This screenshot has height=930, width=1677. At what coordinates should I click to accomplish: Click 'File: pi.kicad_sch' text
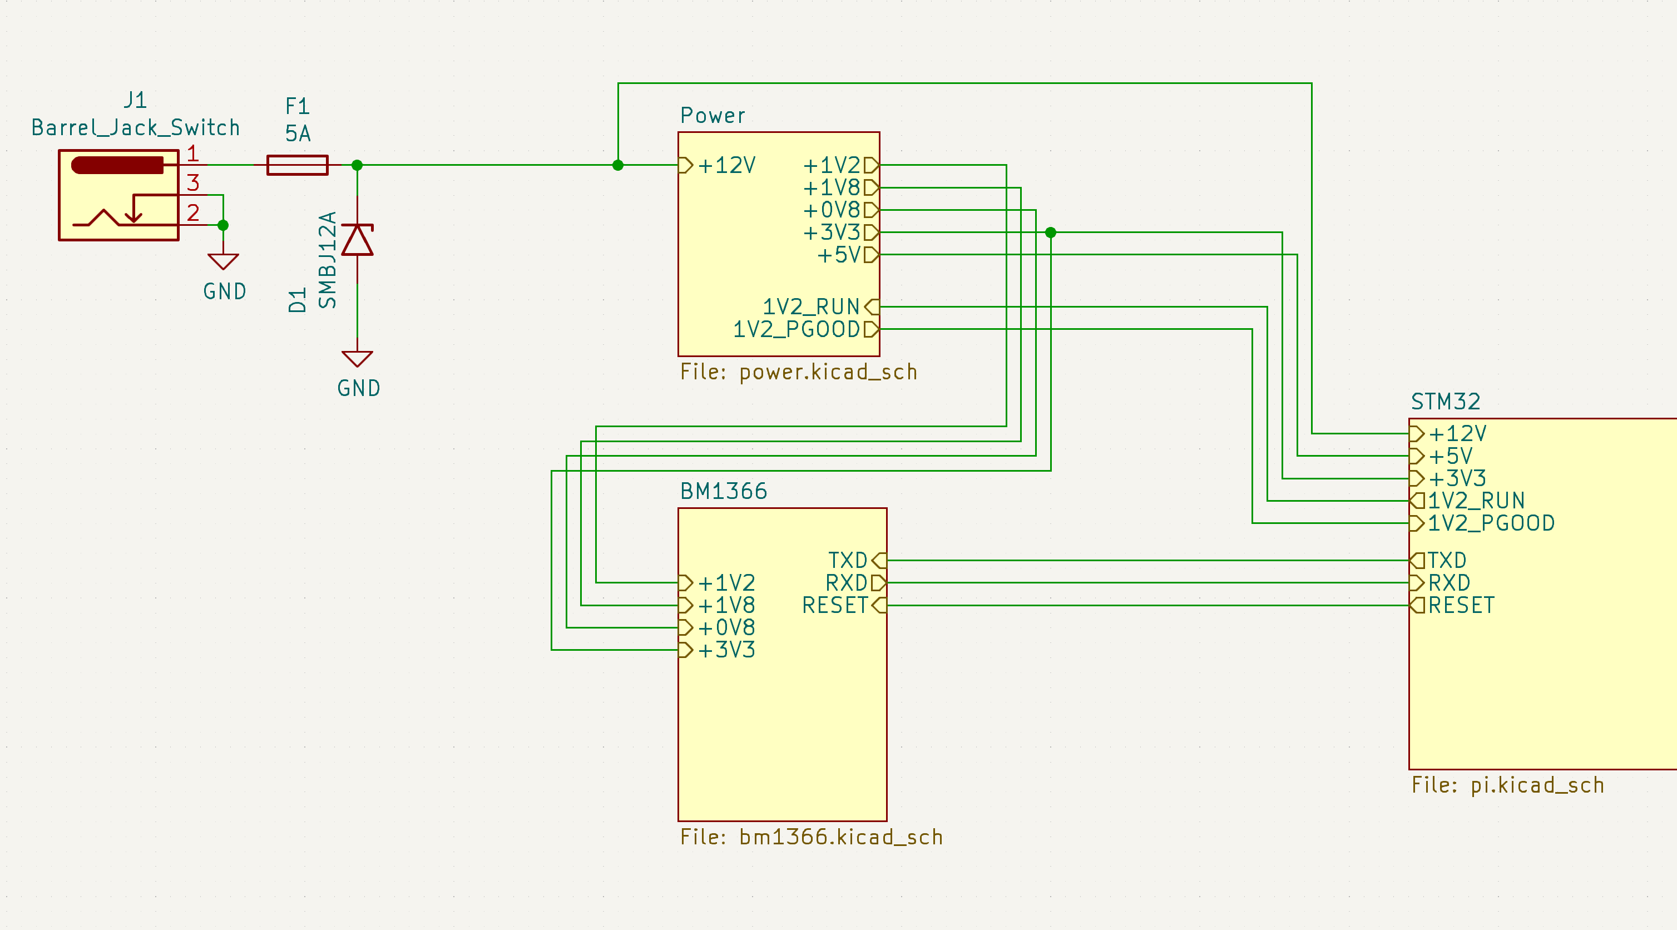coord(1508,785)
